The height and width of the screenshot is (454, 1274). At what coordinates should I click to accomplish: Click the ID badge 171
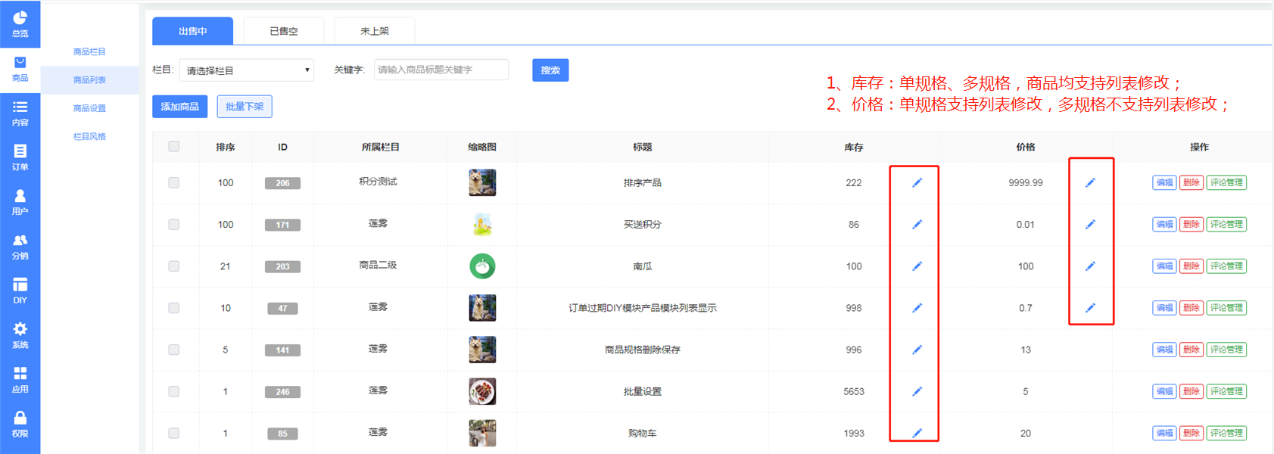(x=282, y=225)
